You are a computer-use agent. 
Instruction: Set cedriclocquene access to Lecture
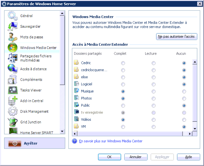click(154, 70)
